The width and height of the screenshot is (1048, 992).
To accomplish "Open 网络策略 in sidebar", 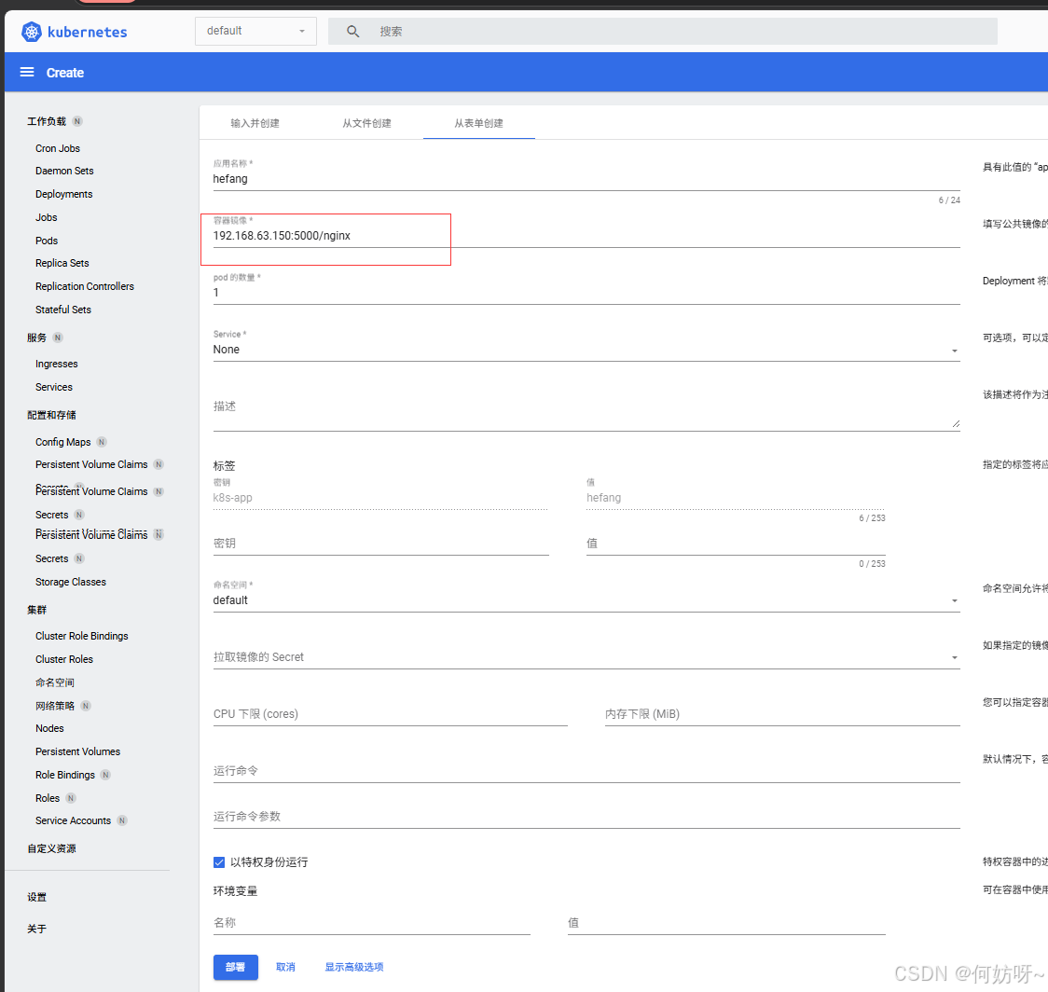I will coord(55,706).
